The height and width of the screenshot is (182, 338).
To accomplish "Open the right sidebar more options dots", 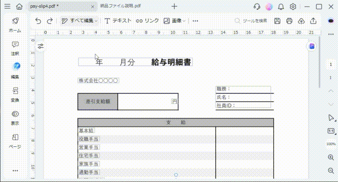I will click(x=331, y=34).
